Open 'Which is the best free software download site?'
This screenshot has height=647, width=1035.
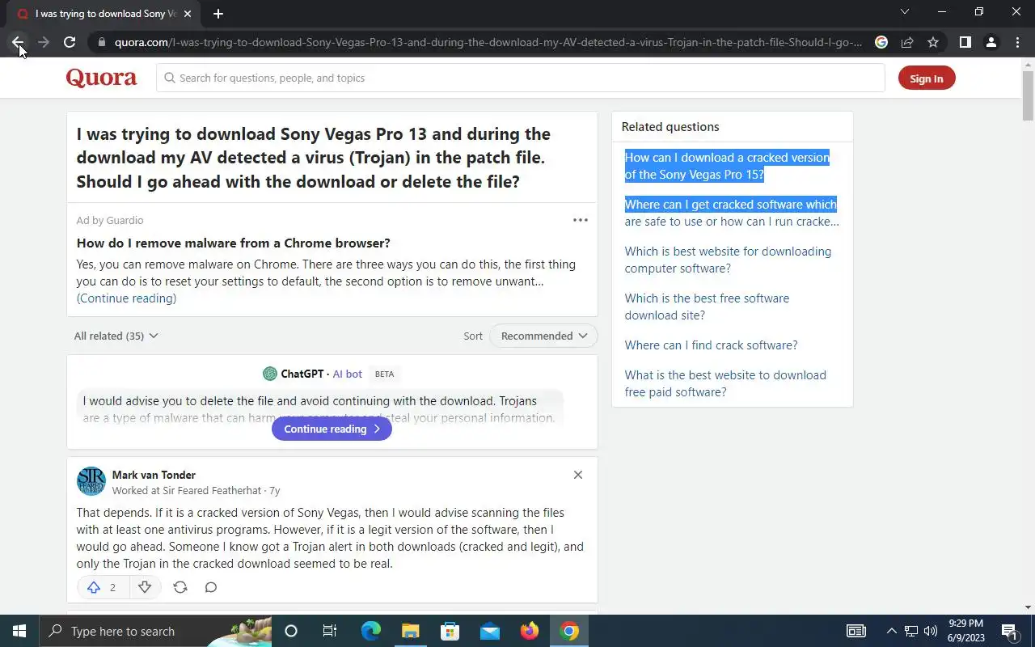pos(707,307)
